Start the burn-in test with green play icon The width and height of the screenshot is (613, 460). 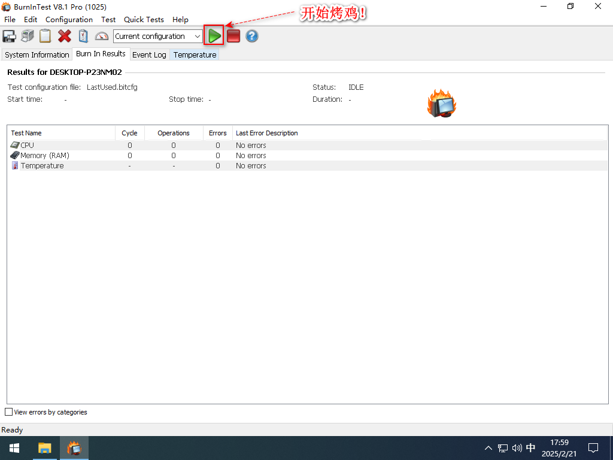[x=214, y=36]
